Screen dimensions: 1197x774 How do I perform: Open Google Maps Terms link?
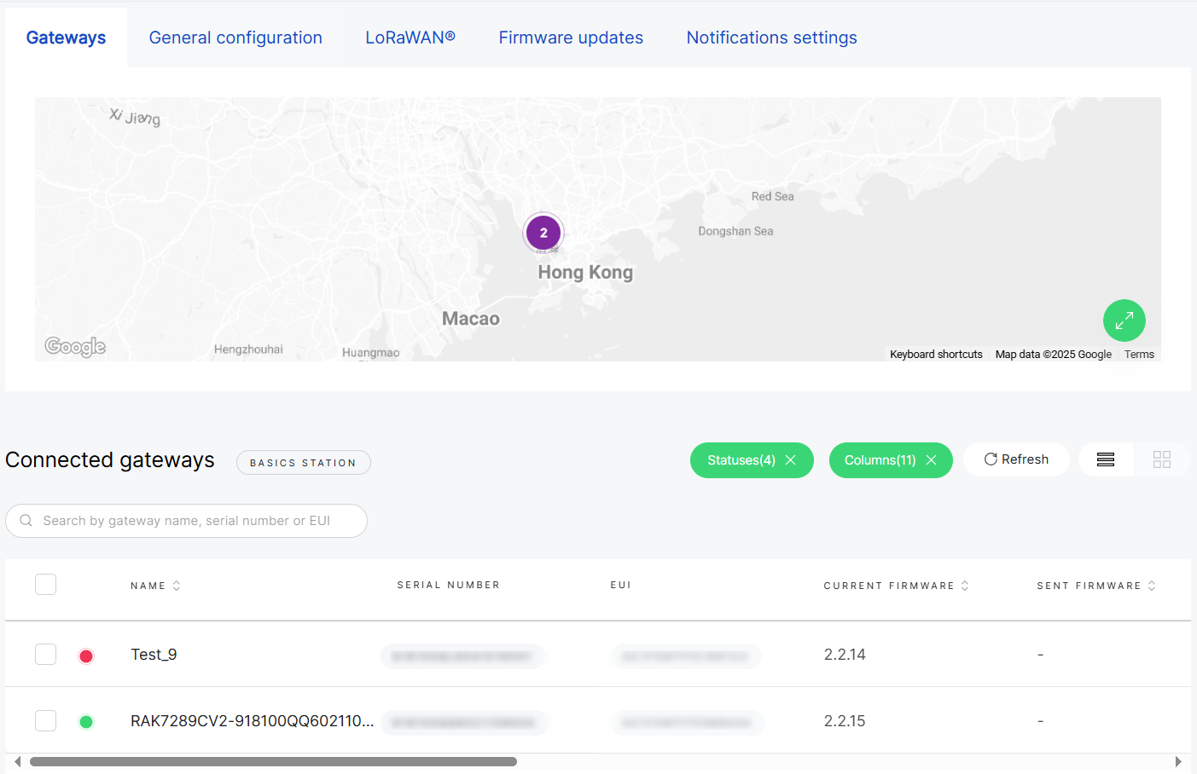point(1139,354)
